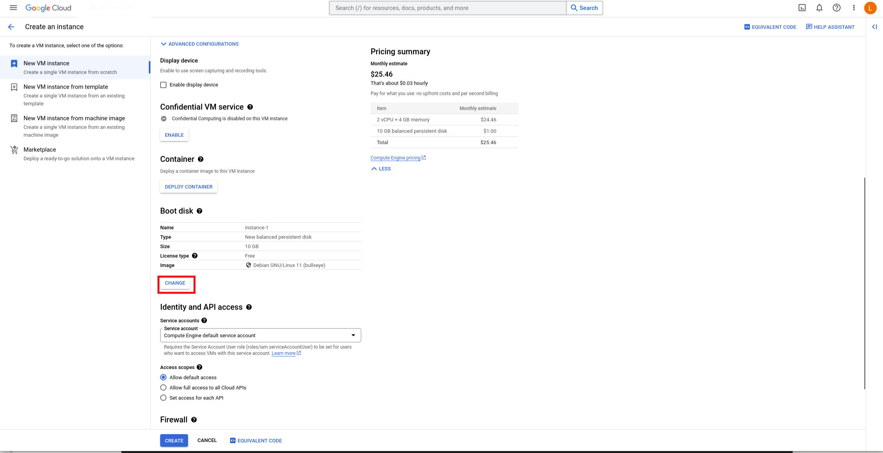Select Set access for each API
883x453 pixels.
163,398
